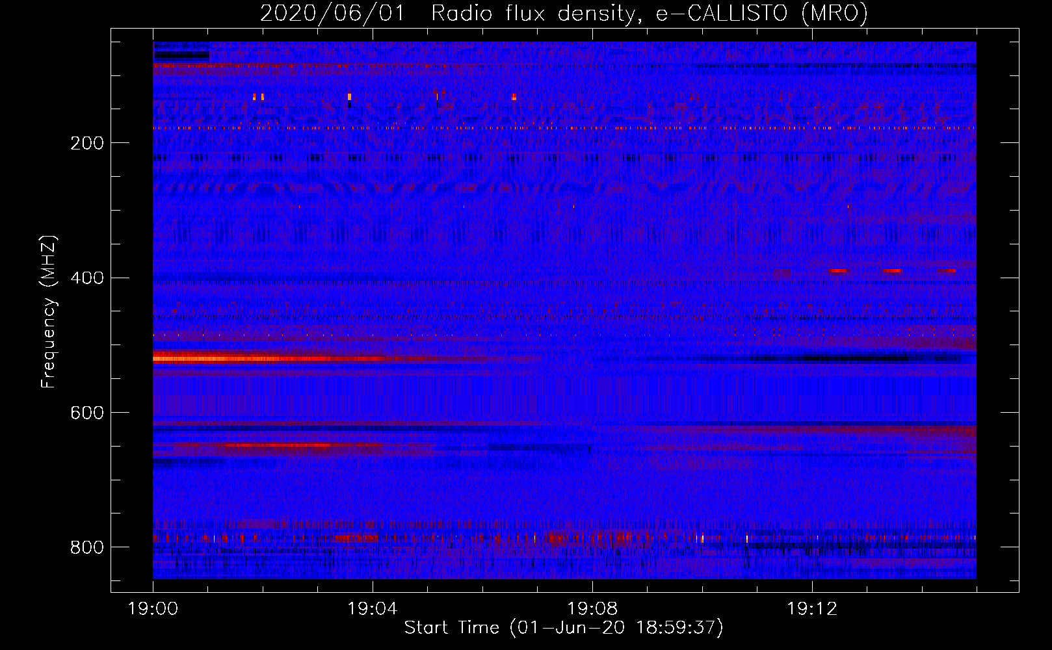Click the red patch near 800 MHz around 19:07

point(556,538)
